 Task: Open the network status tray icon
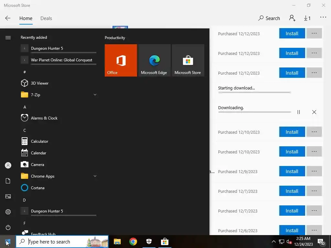(x=282, y=242)
